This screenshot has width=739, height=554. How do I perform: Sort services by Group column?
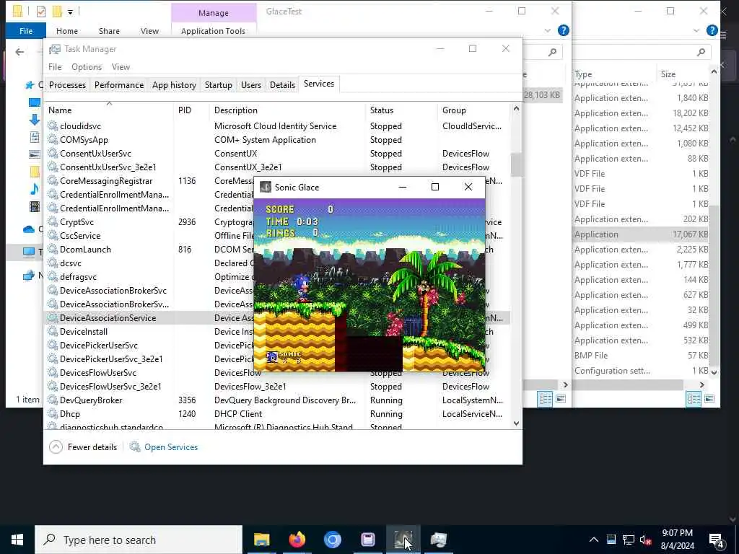tap(473, 110)
